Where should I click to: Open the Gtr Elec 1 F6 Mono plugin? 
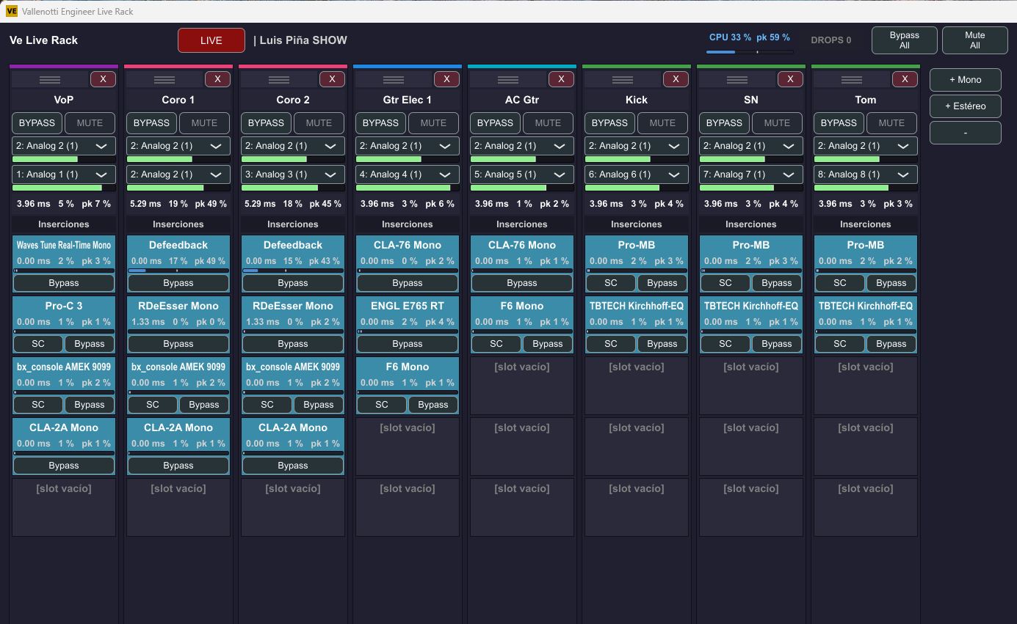coord(408,367)
